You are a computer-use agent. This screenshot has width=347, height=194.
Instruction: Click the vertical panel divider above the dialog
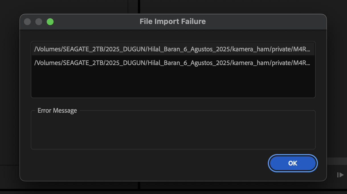pyautogui.click(x=139, y=6)
